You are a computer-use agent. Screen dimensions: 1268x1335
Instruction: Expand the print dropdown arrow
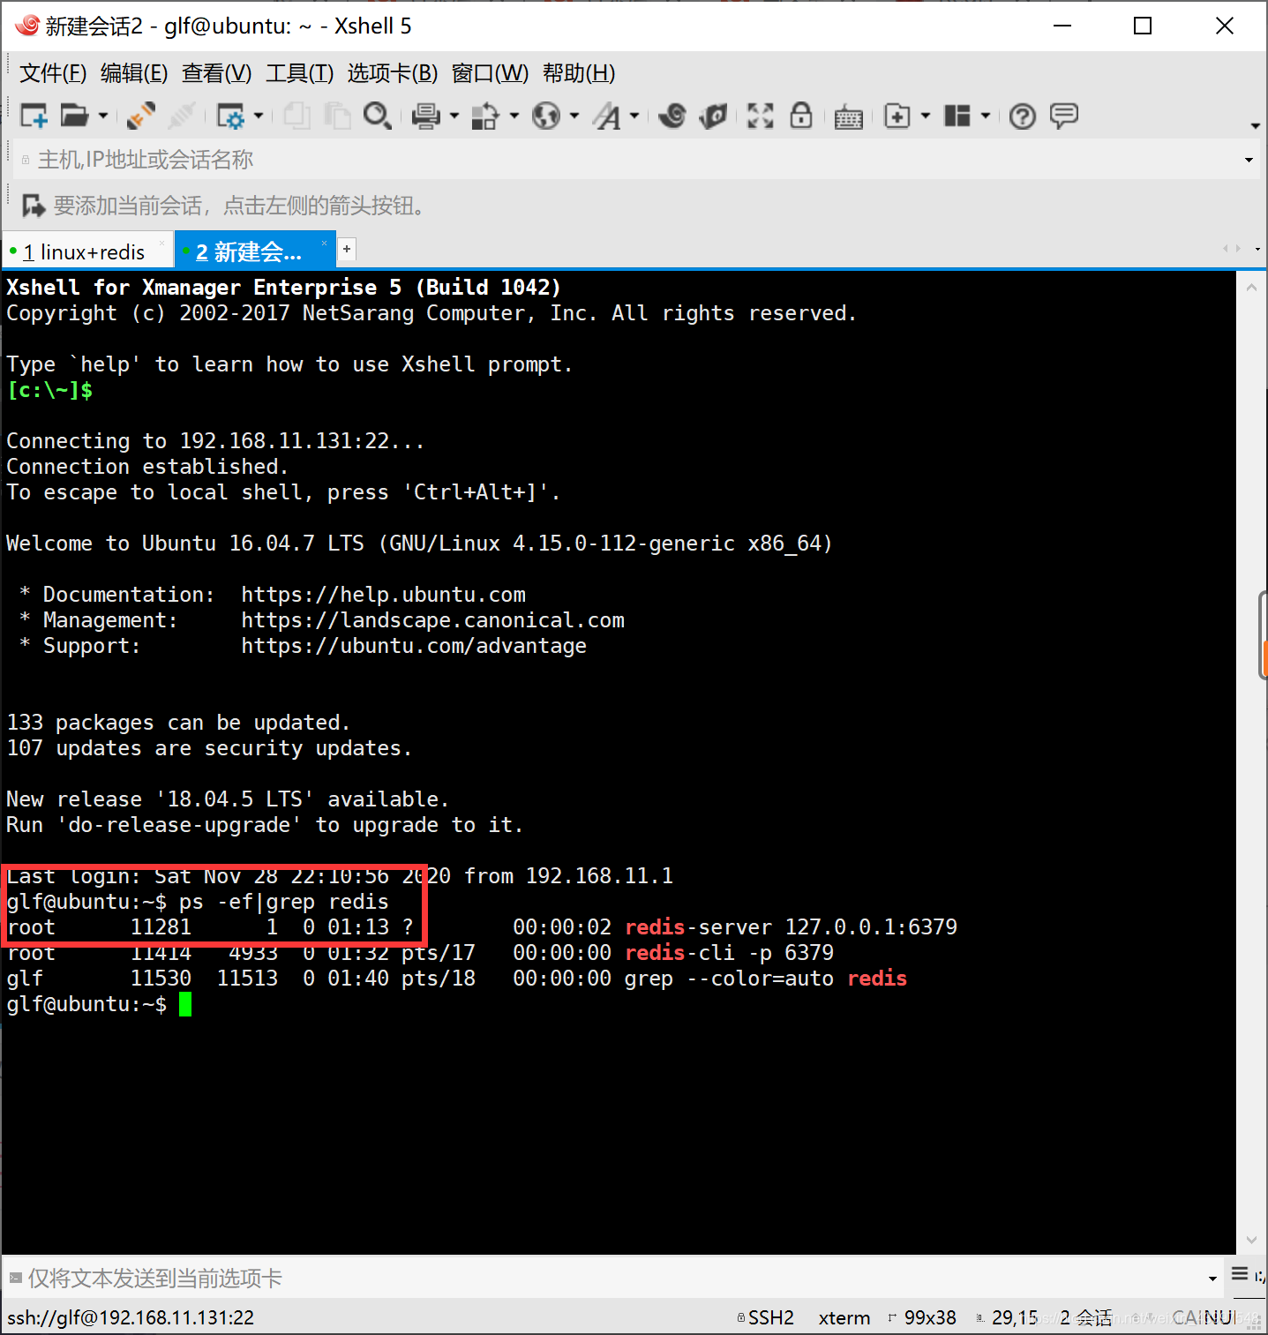pos(454,116)
